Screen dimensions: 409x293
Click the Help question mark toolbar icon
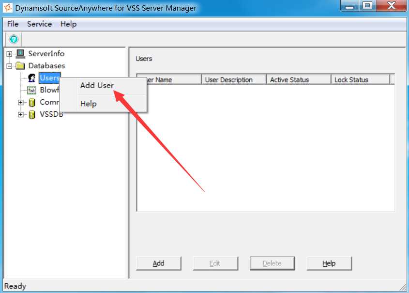14,39
